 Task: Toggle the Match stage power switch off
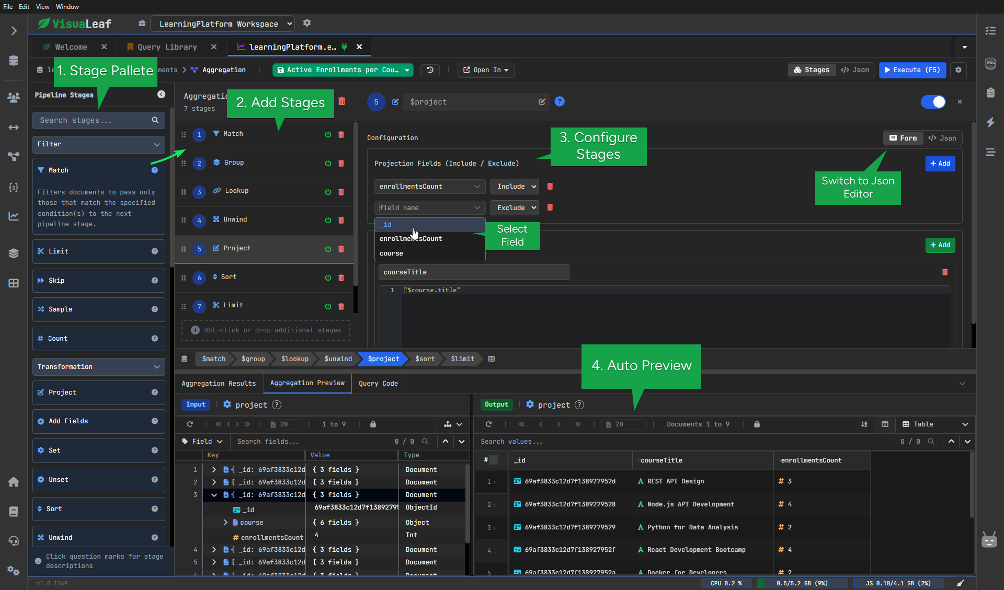point(328,134)
